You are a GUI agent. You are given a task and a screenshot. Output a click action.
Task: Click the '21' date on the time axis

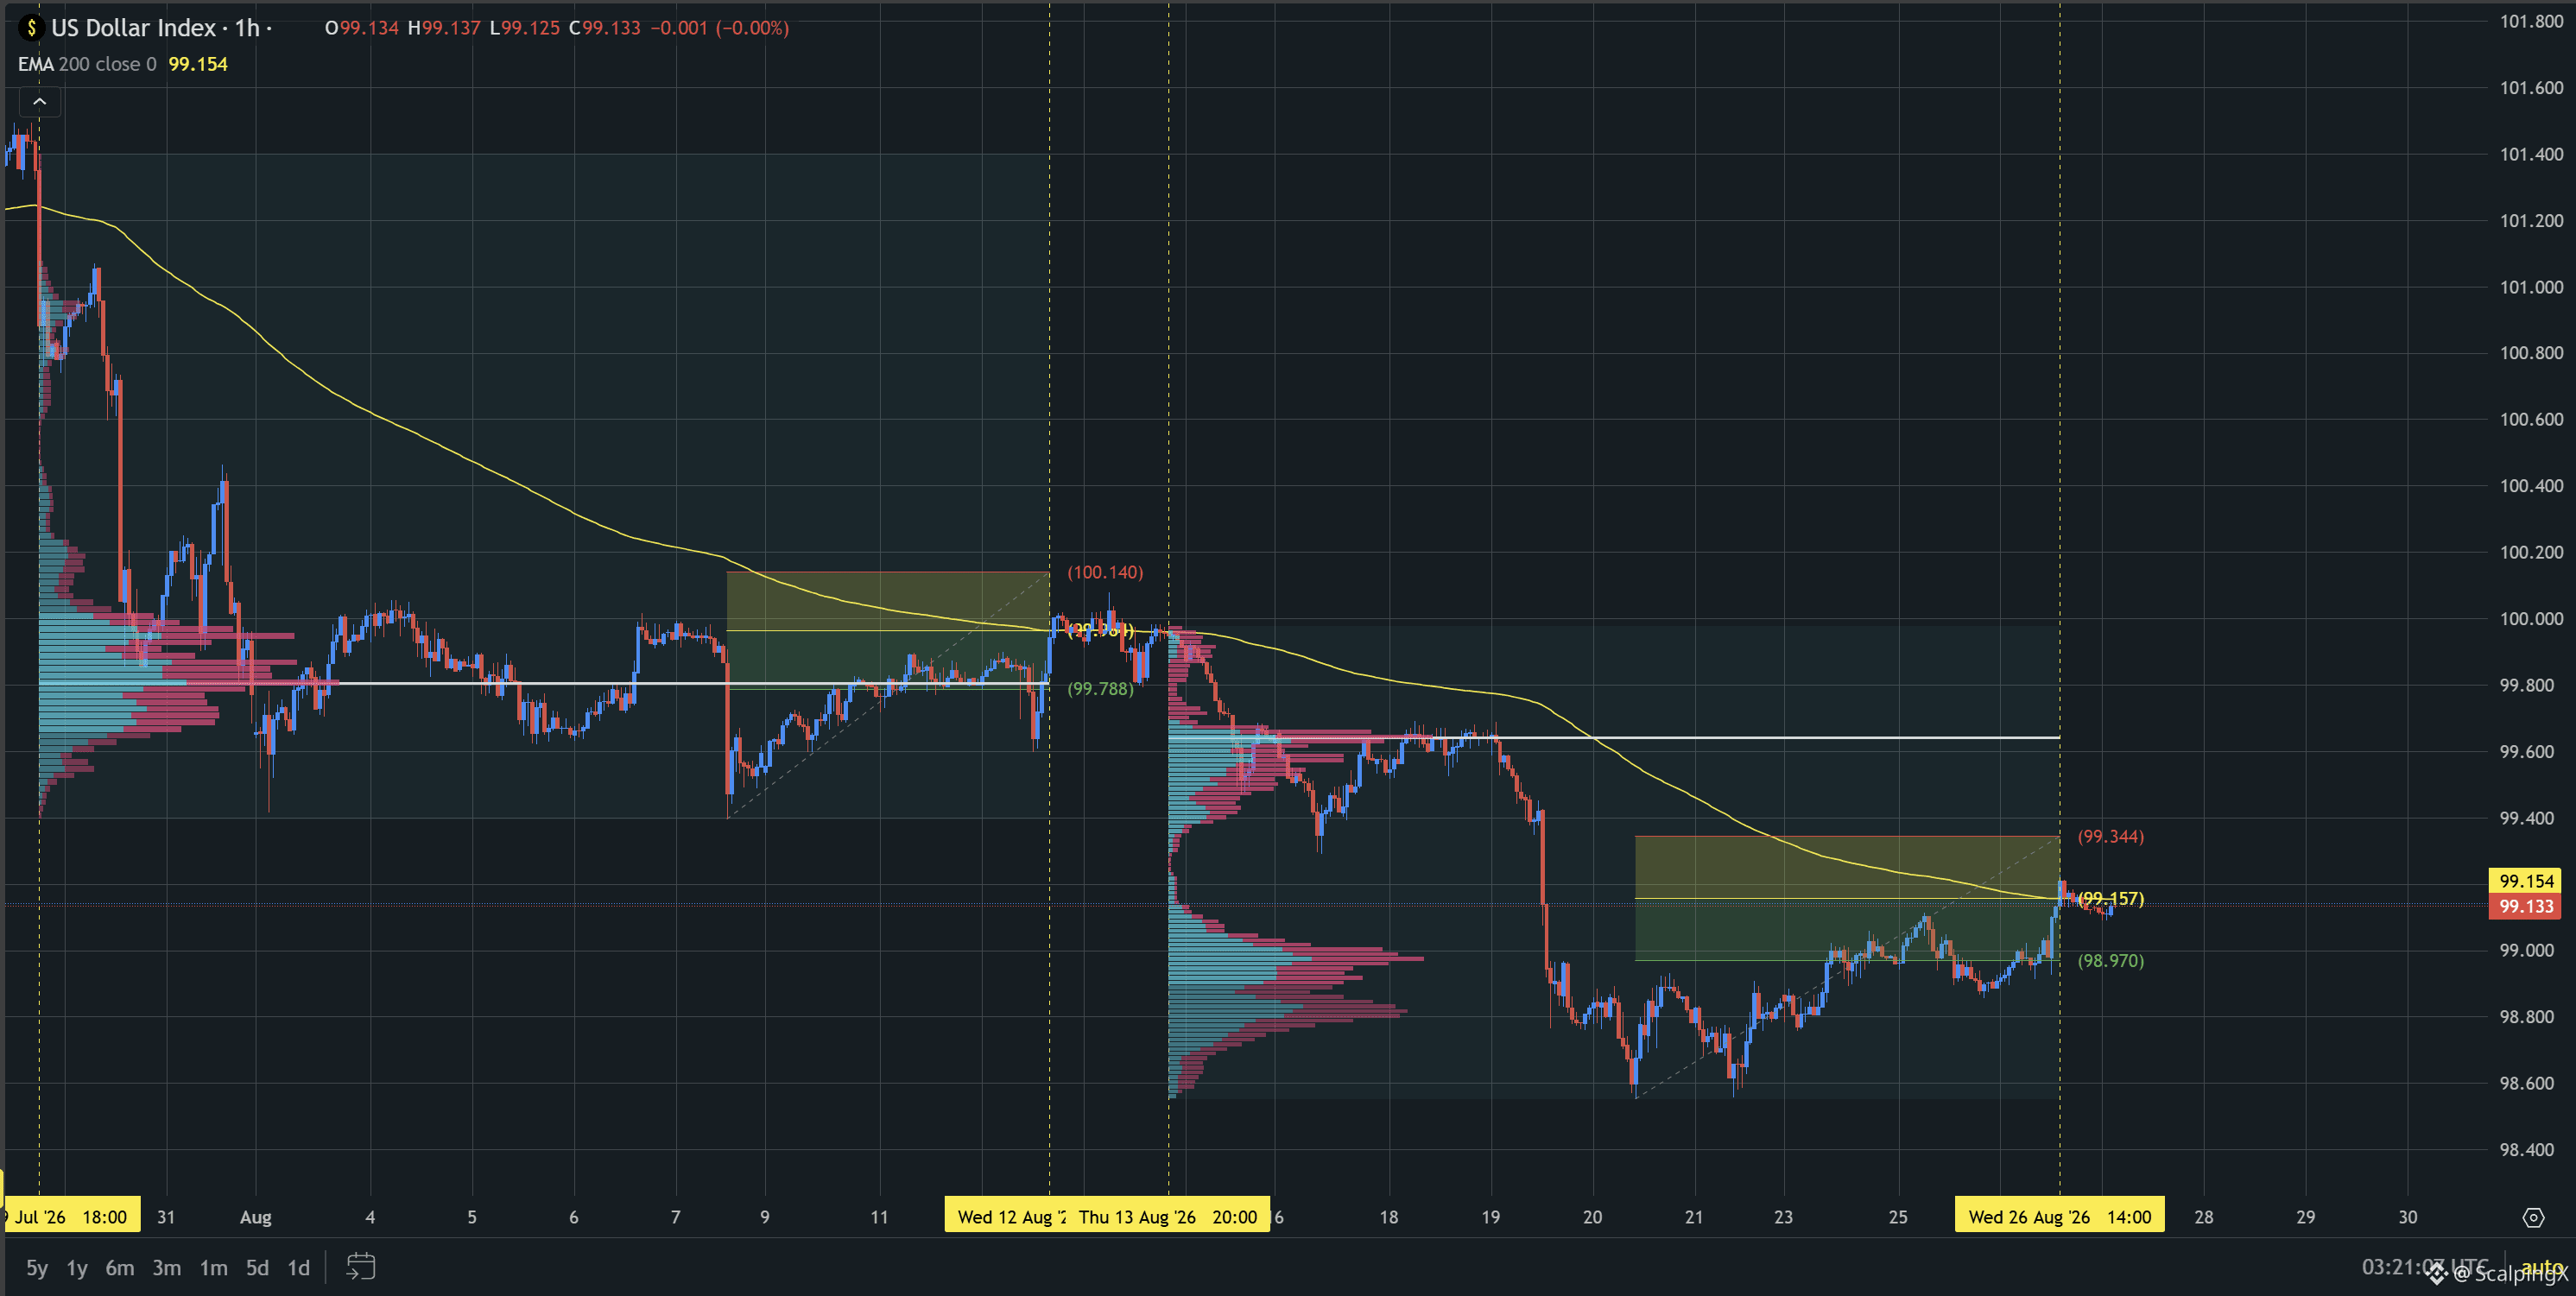[x=1694, y=1217]
